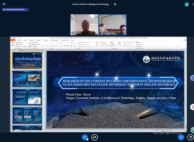
Task: Open the WeichiChen name dropdown on the webcam
Action: (77, 33)
